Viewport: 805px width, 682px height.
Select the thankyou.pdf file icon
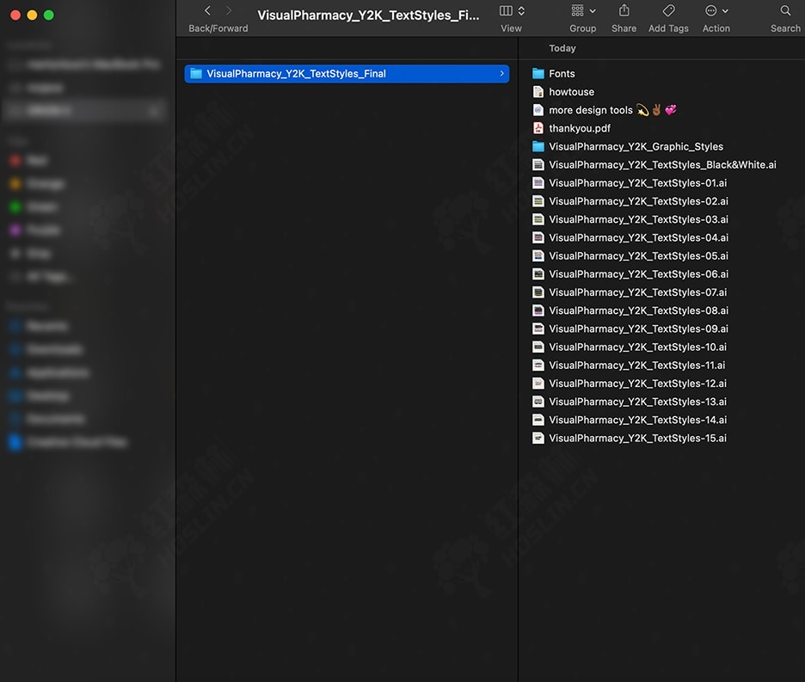[538, 128]
